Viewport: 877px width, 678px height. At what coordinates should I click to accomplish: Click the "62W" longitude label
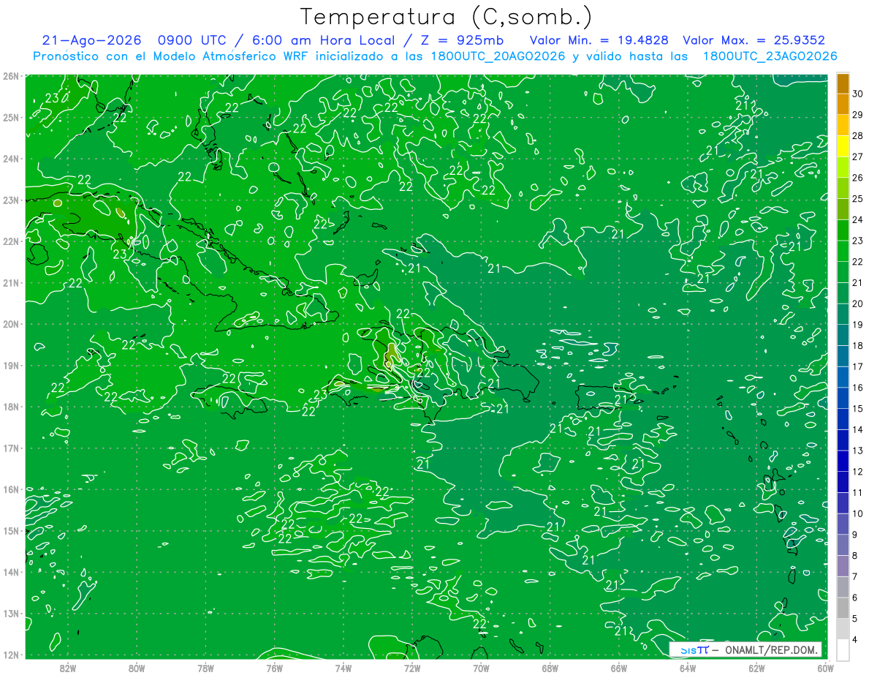756,667
